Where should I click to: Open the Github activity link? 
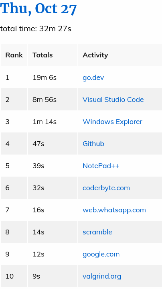[93, 144]
